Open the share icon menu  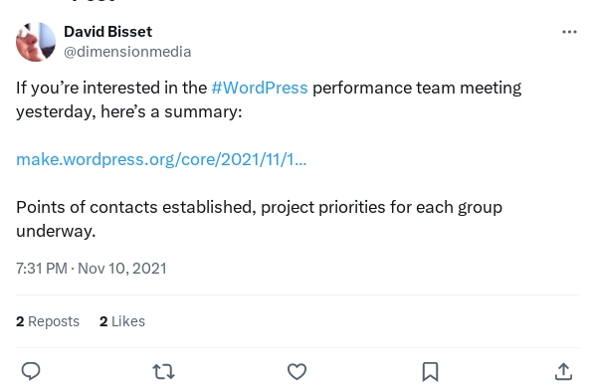pos(563,371)
